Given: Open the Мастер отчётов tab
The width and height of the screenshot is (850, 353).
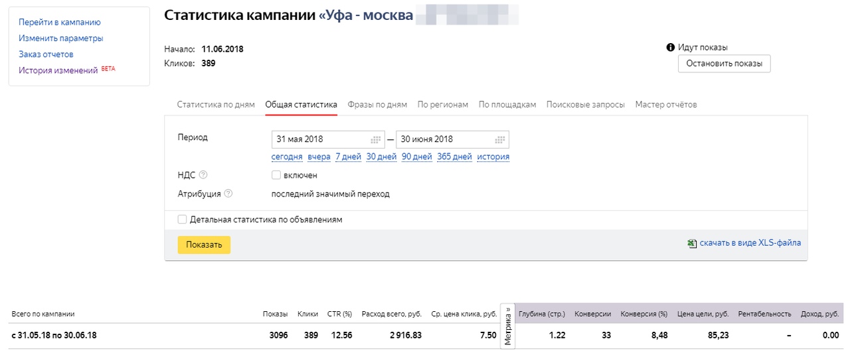Looking at the screenshot, I should click(x=666, y=105).
